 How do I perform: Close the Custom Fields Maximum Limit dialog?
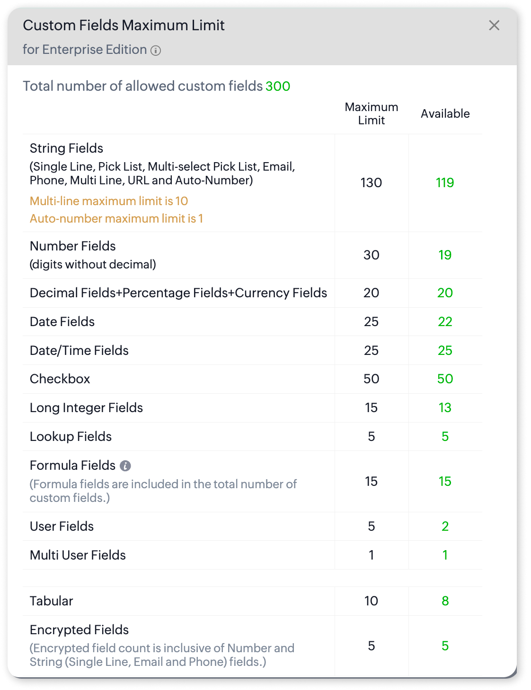coord(494,26)
